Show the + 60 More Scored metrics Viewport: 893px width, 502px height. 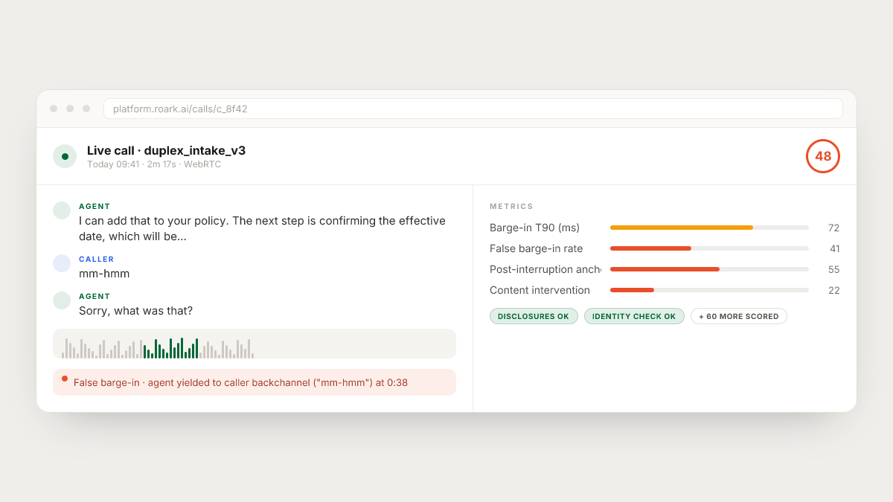[739, 316]
